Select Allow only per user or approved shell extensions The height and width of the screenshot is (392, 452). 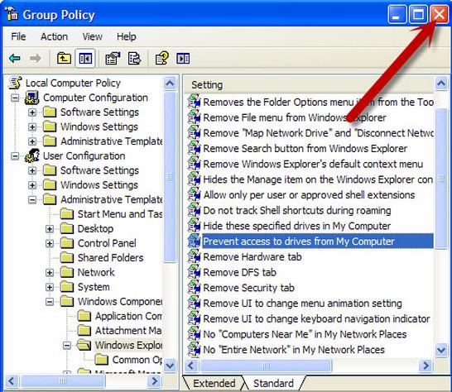pyautogui.click(x=309, y=194)
